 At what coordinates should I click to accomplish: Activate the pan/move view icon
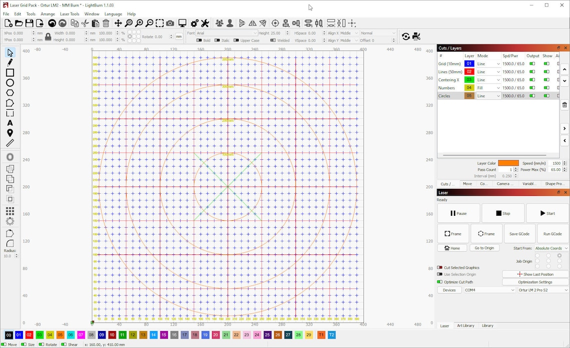click(x=118, y=24)
